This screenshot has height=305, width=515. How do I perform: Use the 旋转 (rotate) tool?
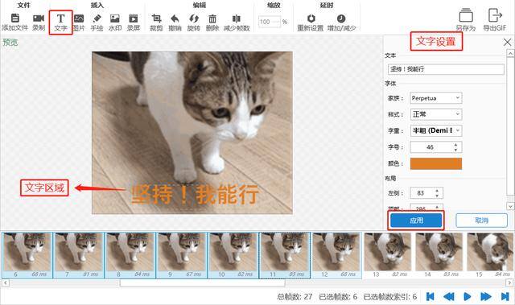pos(194,19)
